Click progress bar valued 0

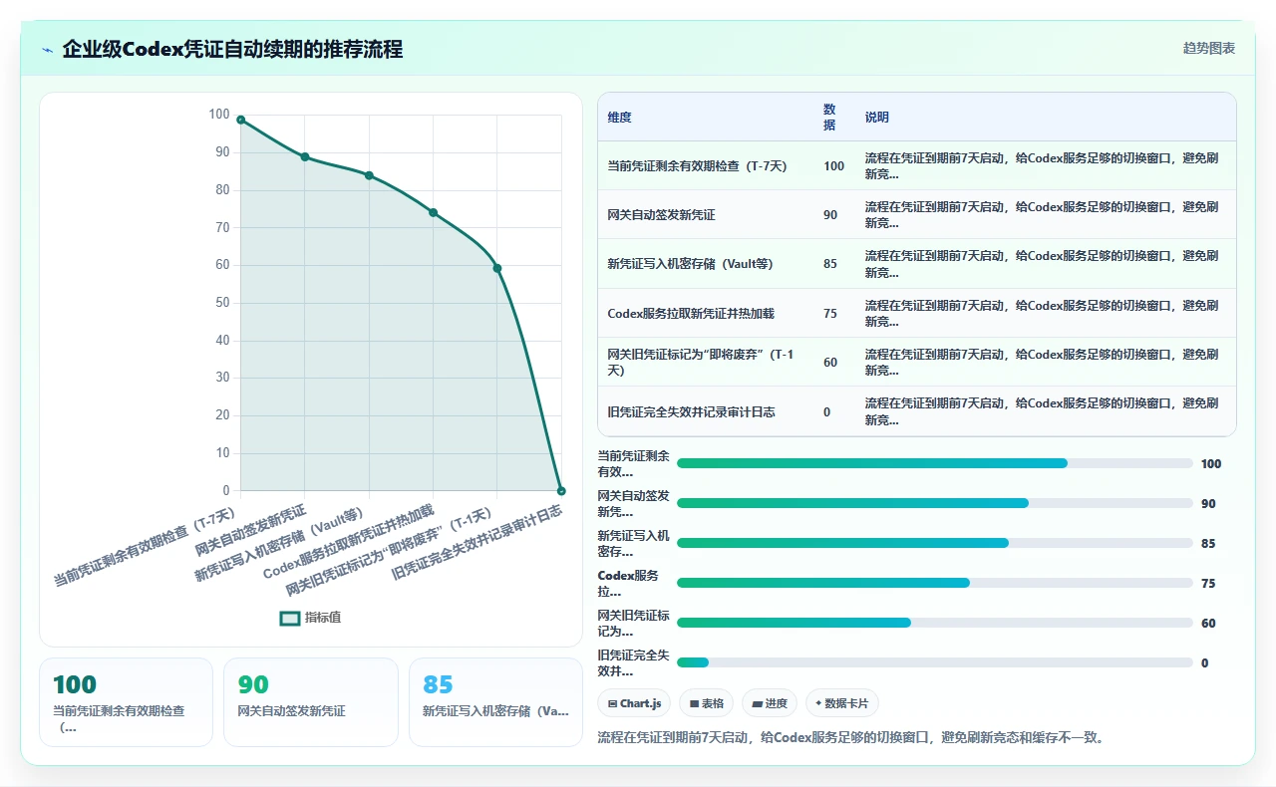coord(935,662)
